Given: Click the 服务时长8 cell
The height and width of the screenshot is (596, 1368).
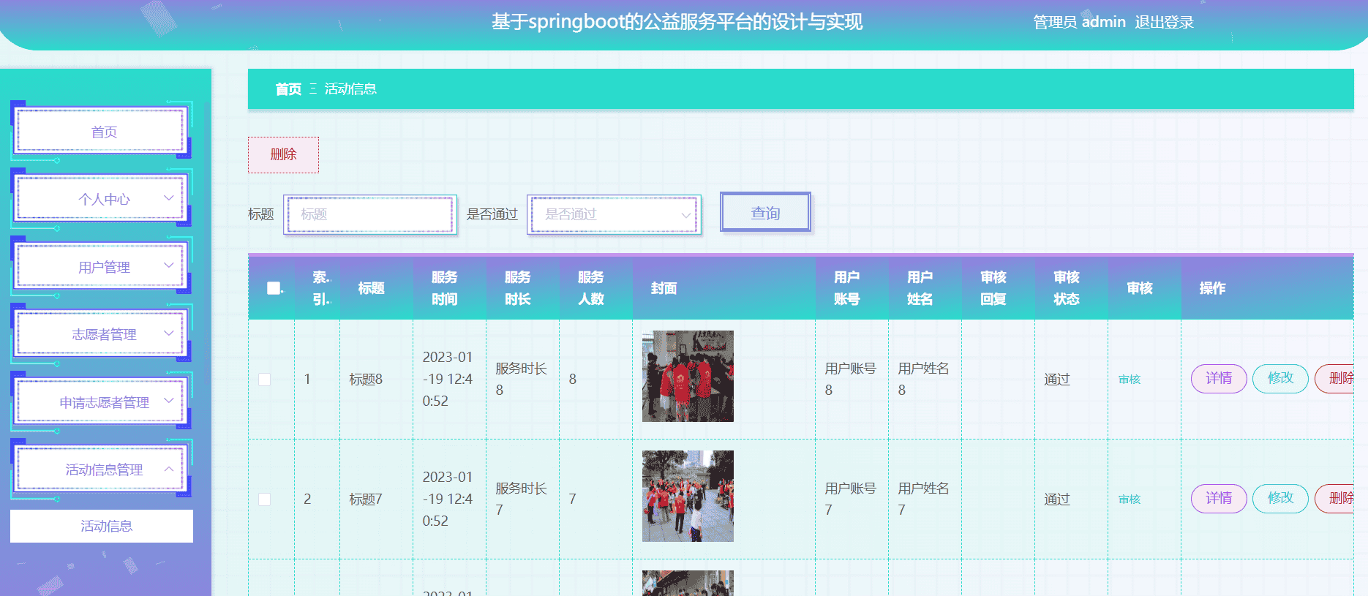Looking at the screenshot, I should point(521,379).
